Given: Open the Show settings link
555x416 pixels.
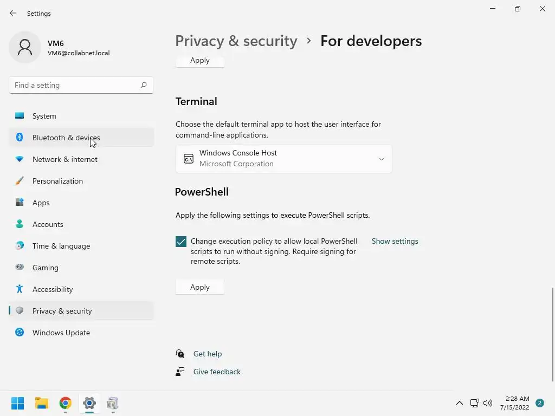Looking at the screenshot, I should 395,241.
